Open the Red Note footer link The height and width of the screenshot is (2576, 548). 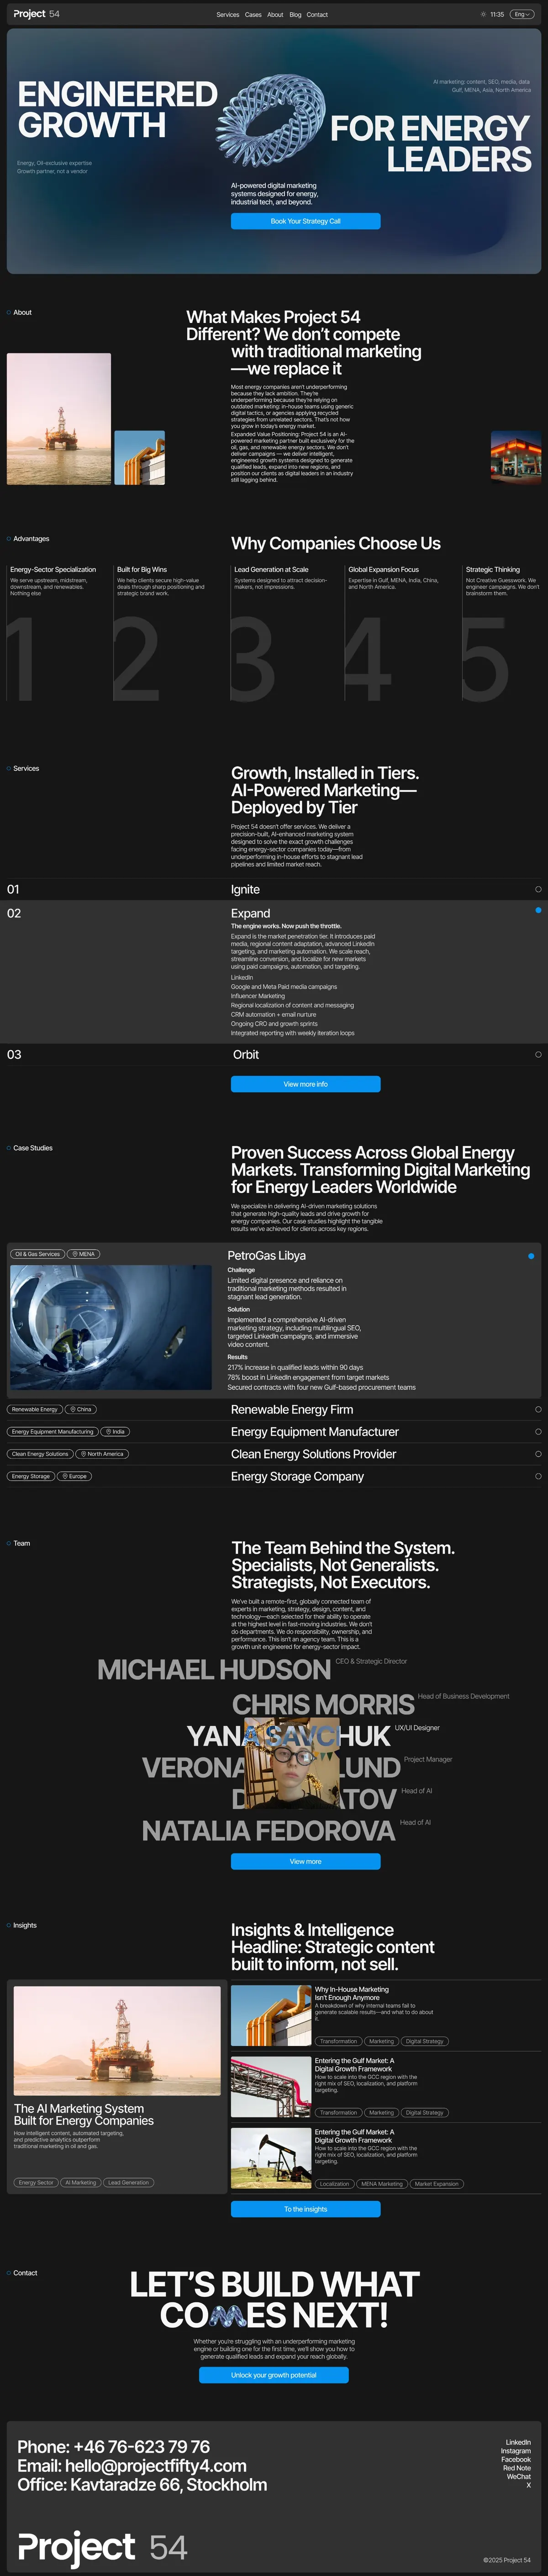(517, 2468)
